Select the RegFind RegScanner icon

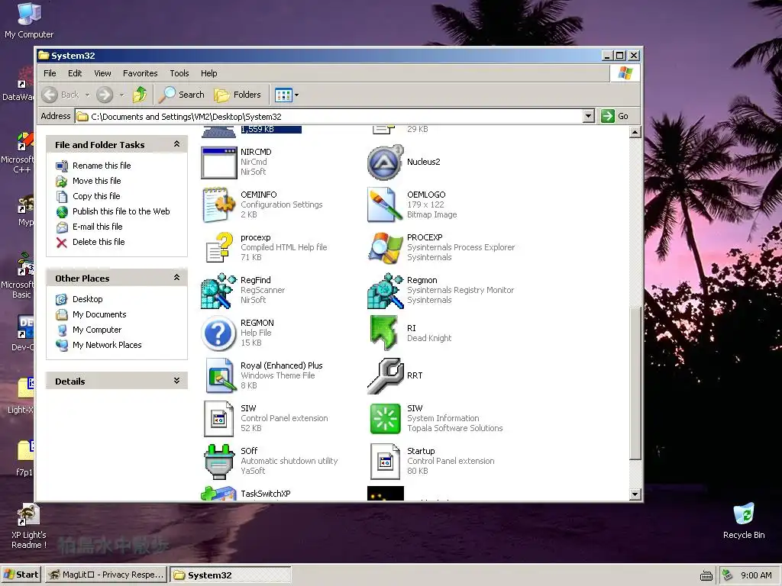coord(218,291)
